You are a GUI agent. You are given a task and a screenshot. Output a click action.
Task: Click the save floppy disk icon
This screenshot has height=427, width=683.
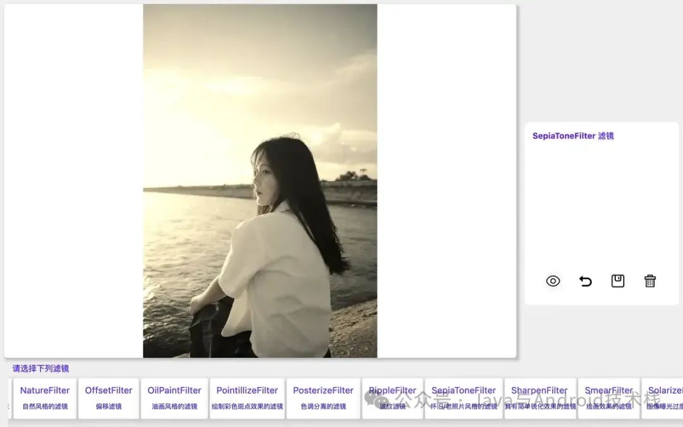[618, 281]
